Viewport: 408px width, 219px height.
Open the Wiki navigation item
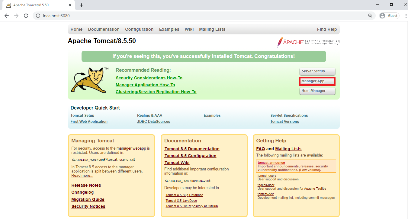click(x=189, y=29)
